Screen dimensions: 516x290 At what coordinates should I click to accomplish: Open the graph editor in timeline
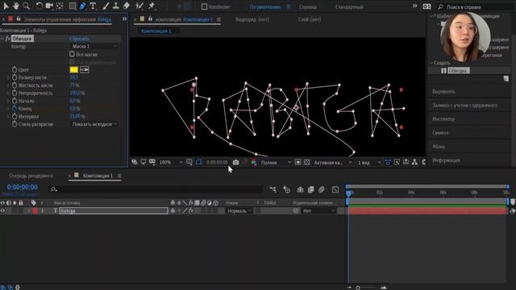[x=335, y=189]
